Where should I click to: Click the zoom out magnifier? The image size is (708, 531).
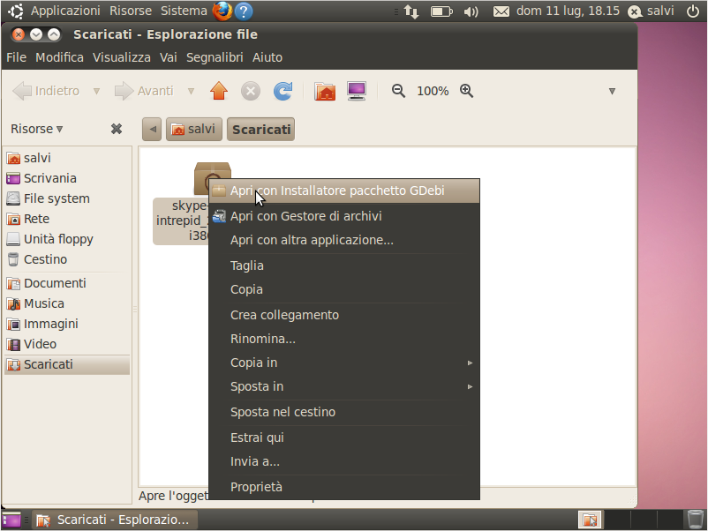398,91
